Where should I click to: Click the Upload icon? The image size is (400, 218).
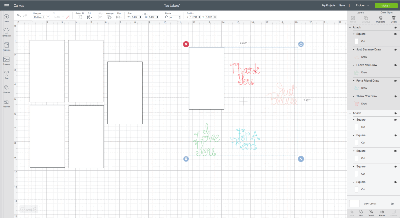pyautogui.click(x=6, y=103)
